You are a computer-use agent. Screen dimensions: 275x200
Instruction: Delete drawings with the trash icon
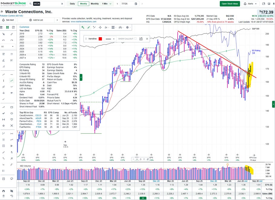coord(4,196)
